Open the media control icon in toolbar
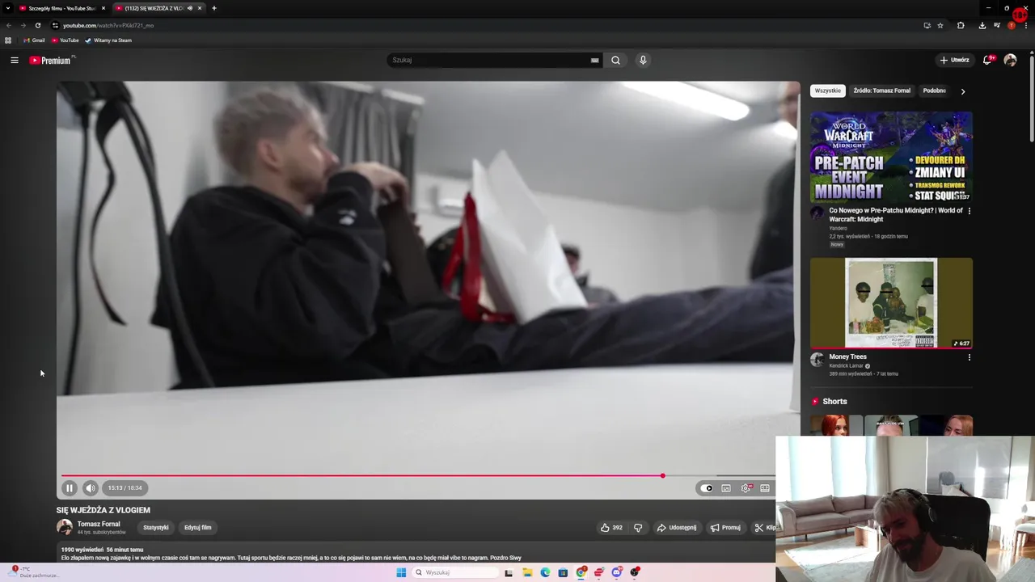This screenshot has height=582, width=1035. coord(997,25)
